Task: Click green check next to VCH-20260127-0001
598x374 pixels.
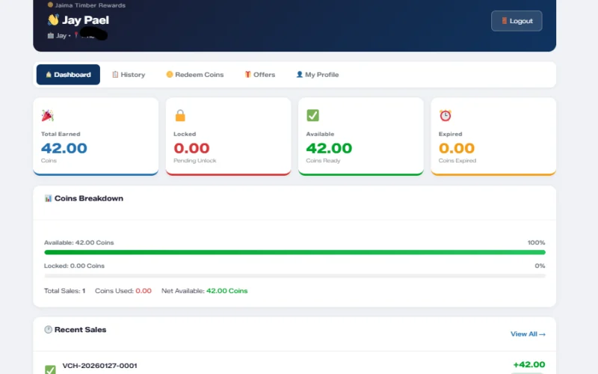Action: (x=50, y=370)
